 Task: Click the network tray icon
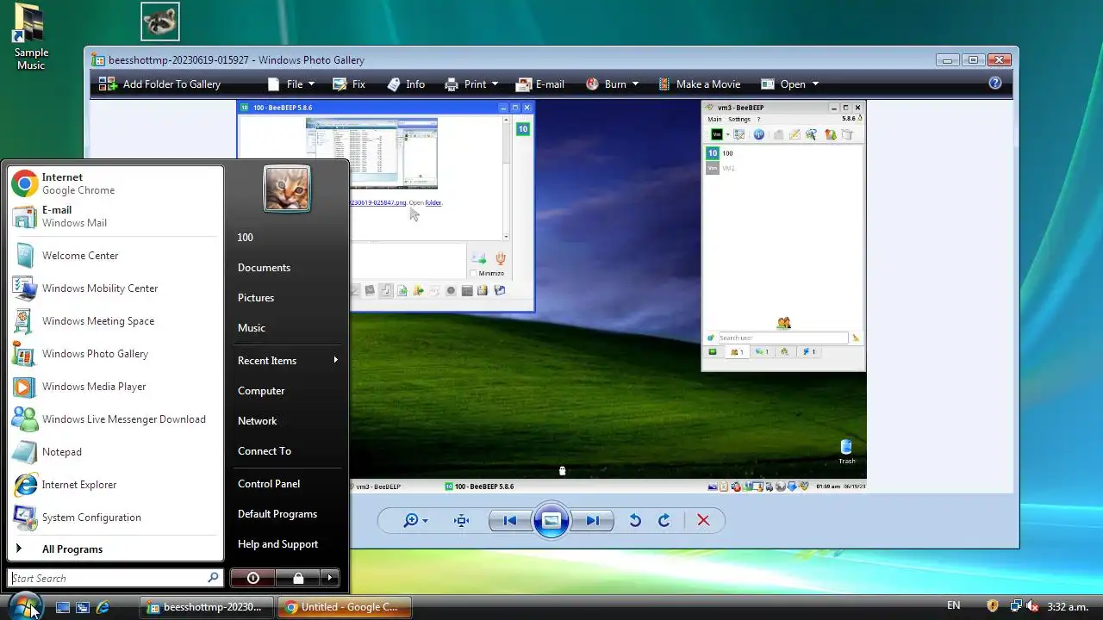pyautogui.click(x=1016, y=606)
